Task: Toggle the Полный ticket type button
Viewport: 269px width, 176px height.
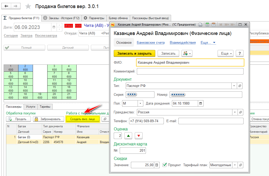Action: click(24, 48)
